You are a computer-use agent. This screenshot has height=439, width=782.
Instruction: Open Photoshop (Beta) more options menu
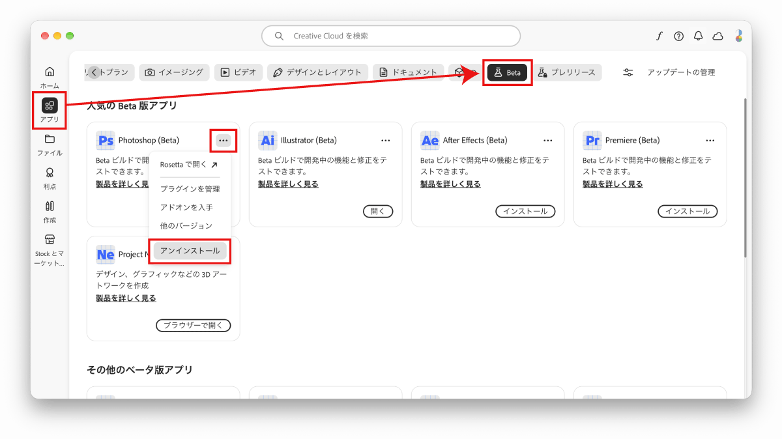[x=224, y=140]
